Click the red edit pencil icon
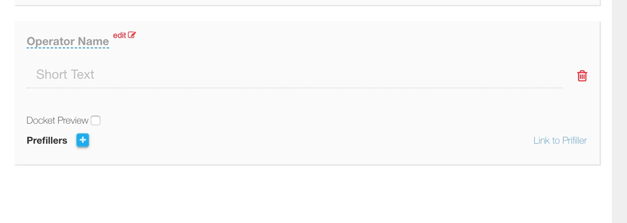627x223 pixels. [132, 35]
